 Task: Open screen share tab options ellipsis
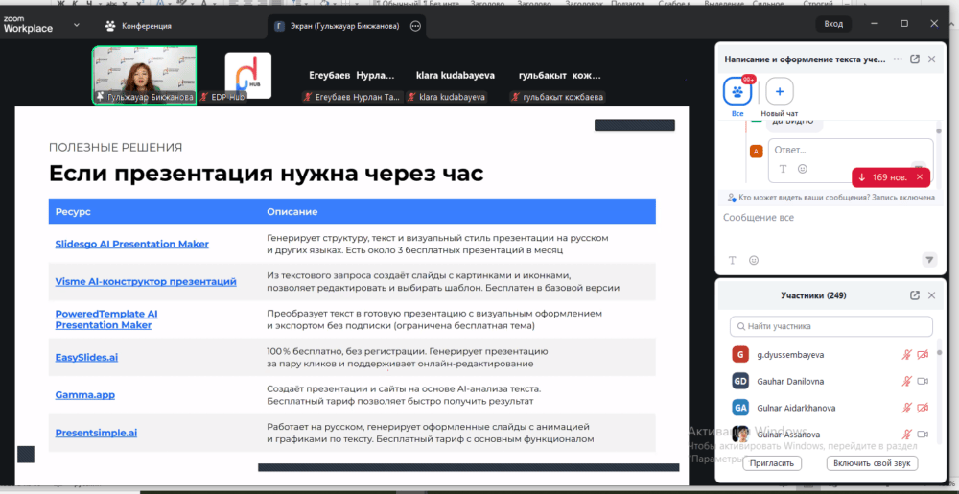tap(415, 26)
